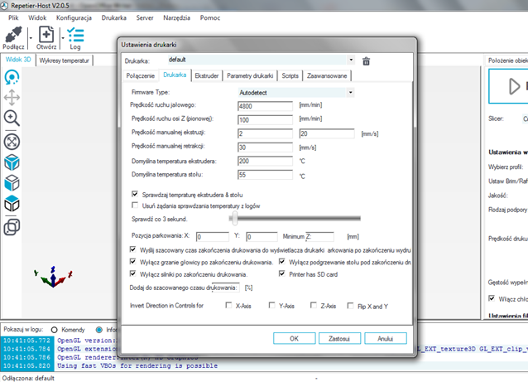
Task: Select the move view arrows tool
Action: (x=12, y=98)
